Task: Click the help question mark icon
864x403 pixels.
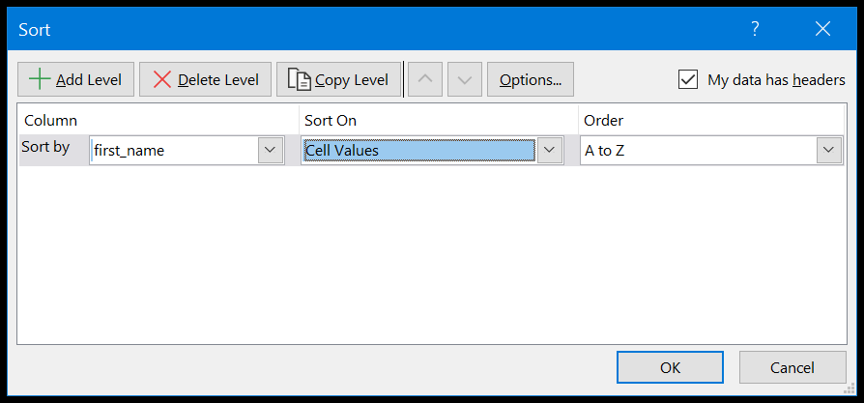Action: 756,29
